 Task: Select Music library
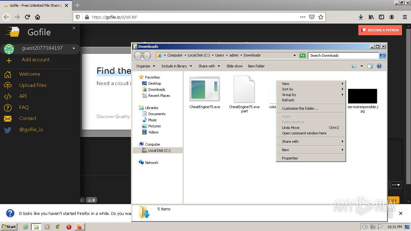153,120
